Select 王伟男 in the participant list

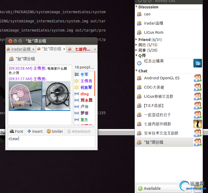[84, 81]
